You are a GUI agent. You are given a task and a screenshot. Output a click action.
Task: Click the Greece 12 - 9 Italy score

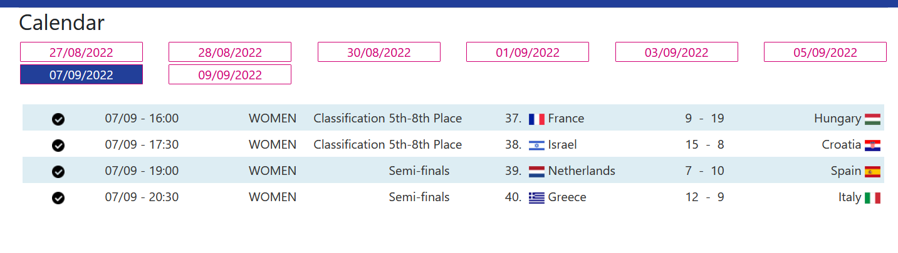click(704, 197)
